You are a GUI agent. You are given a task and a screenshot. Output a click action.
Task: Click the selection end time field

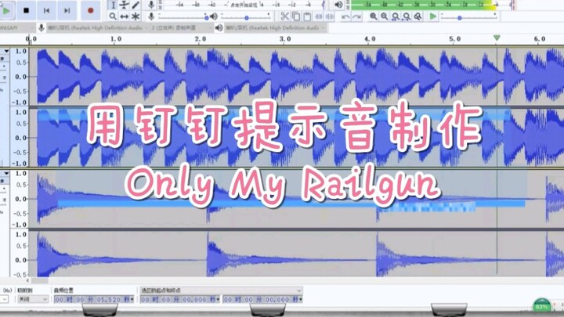[x=262, y=299]
